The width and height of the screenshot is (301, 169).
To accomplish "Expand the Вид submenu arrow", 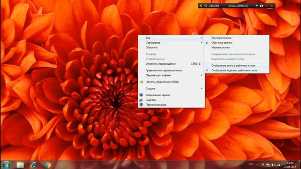I will [202, 38].
